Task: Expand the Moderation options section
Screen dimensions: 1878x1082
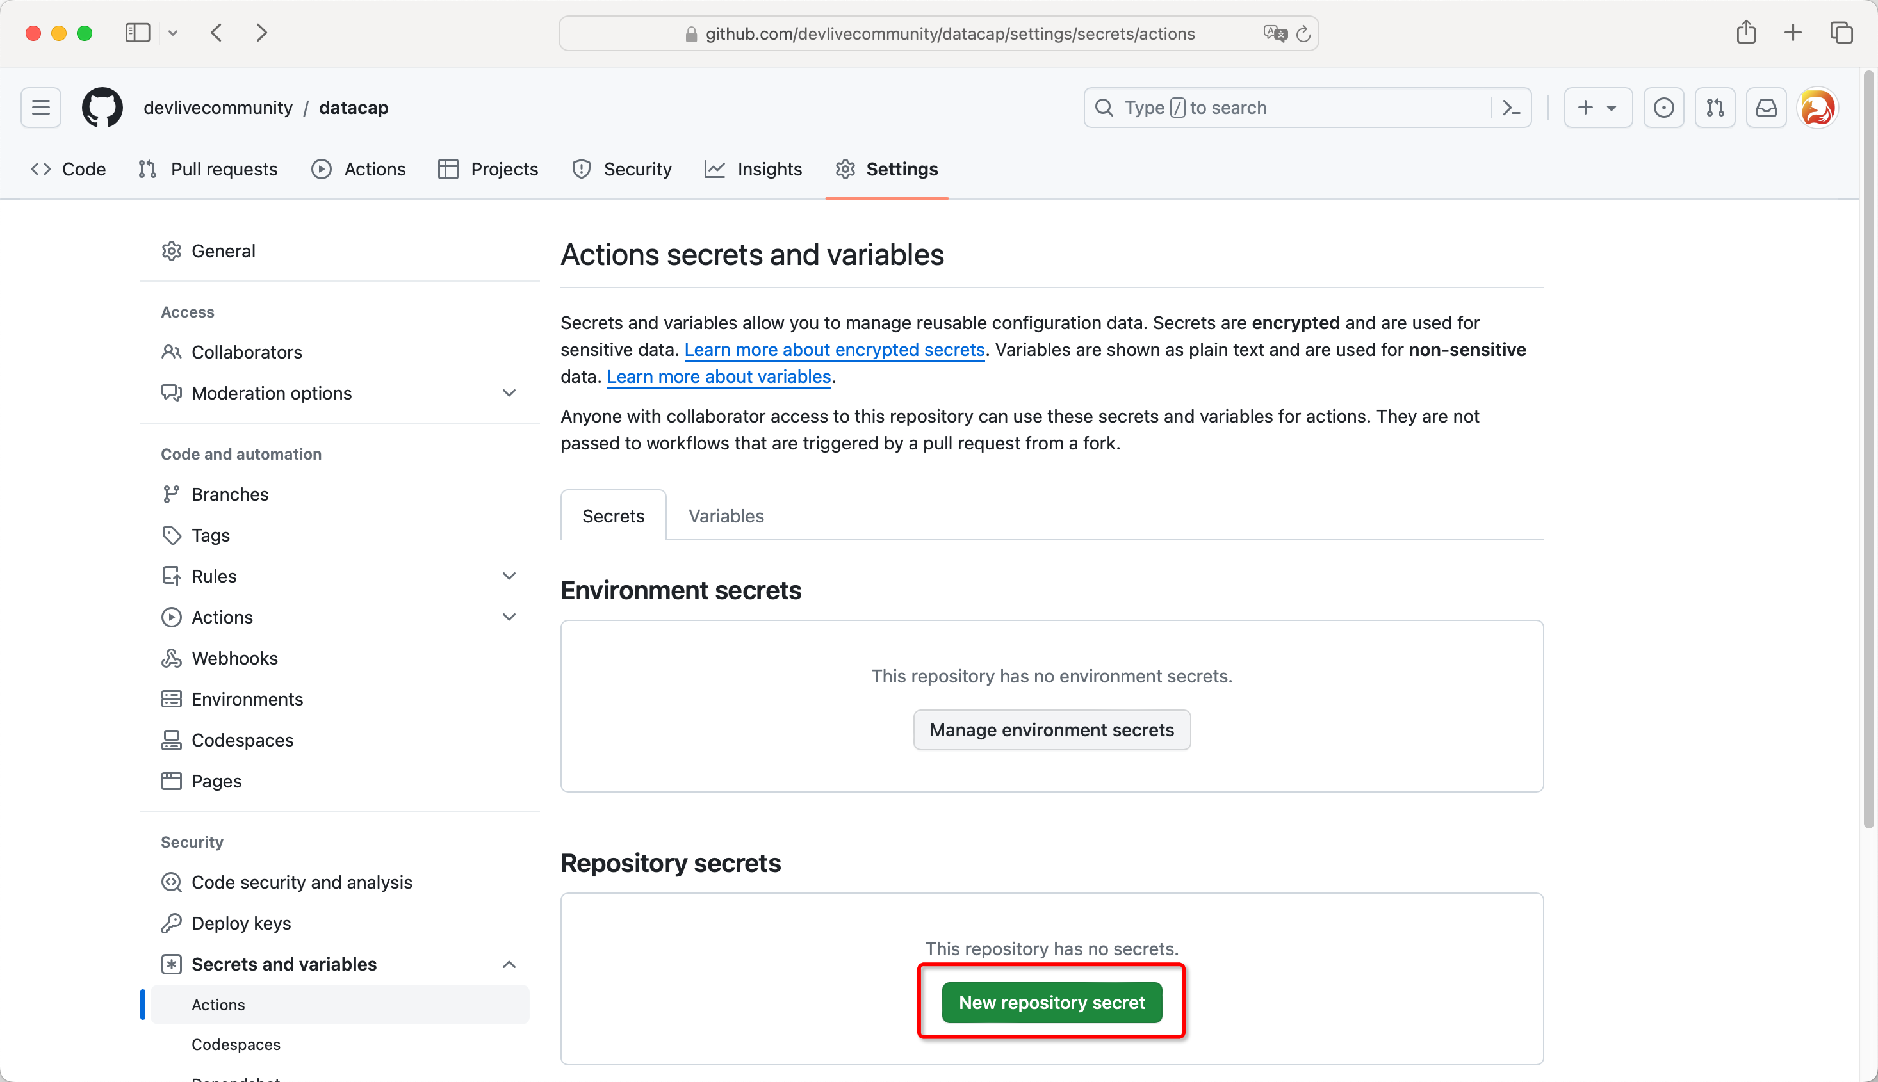Action: [509, 393]
